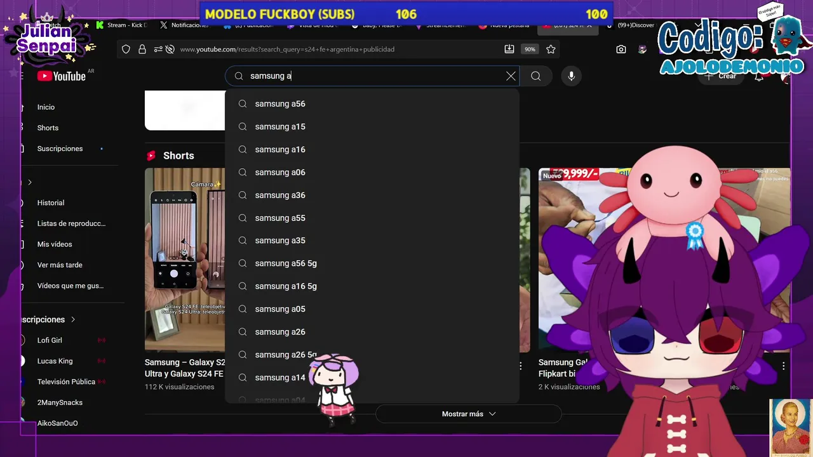Open the YouTube home logo

(62, 76)
